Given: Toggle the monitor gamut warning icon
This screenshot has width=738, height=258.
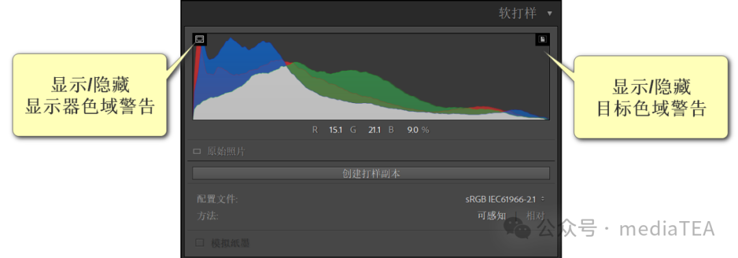Looking at the screenshot, I should coord(200,40).
